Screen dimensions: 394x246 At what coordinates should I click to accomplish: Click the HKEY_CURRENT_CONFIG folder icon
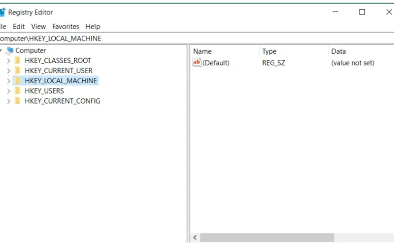(x=17, y=101)
